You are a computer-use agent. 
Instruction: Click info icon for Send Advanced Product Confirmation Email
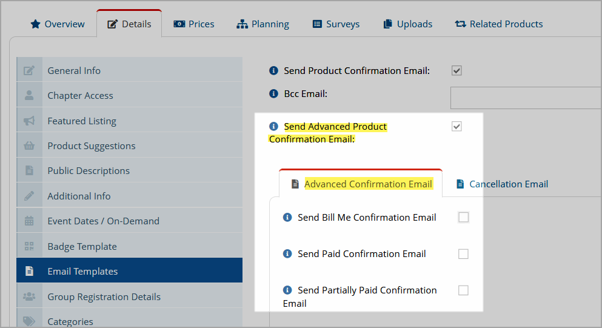click(273, 126)
